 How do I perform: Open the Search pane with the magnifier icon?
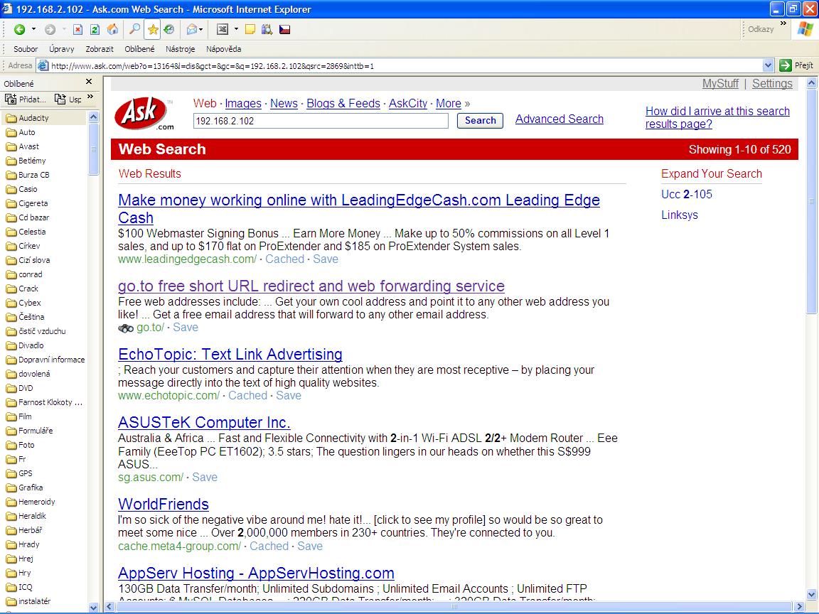pos(135,29)
